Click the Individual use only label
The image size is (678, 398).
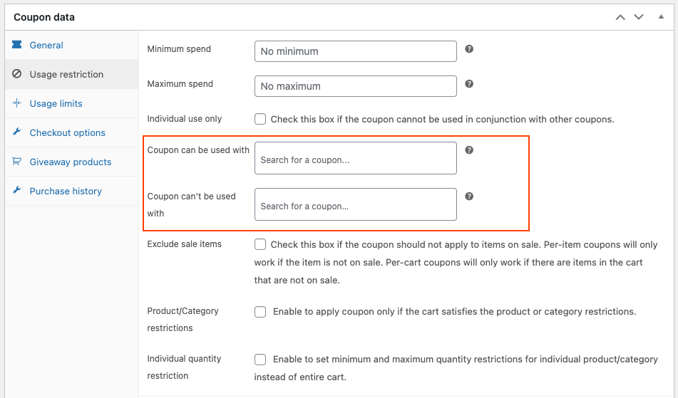point(184,119)
